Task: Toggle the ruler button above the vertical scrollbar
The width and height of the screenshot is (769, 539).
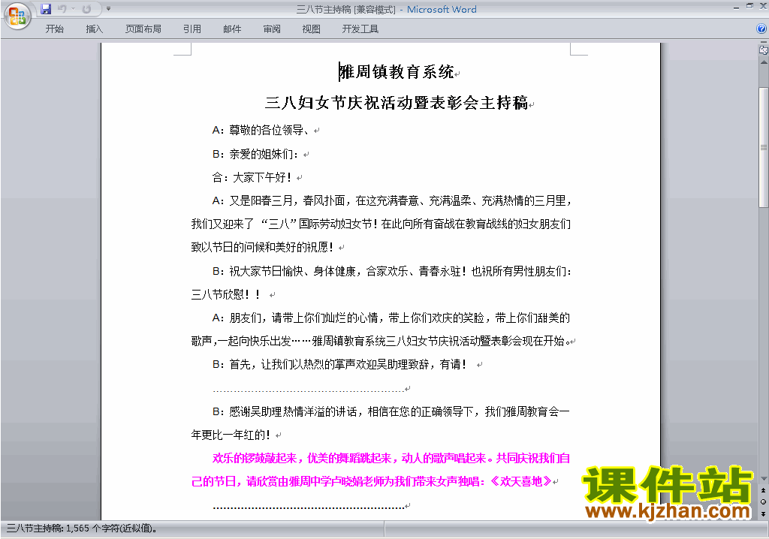Action: [x=763, y=50]
